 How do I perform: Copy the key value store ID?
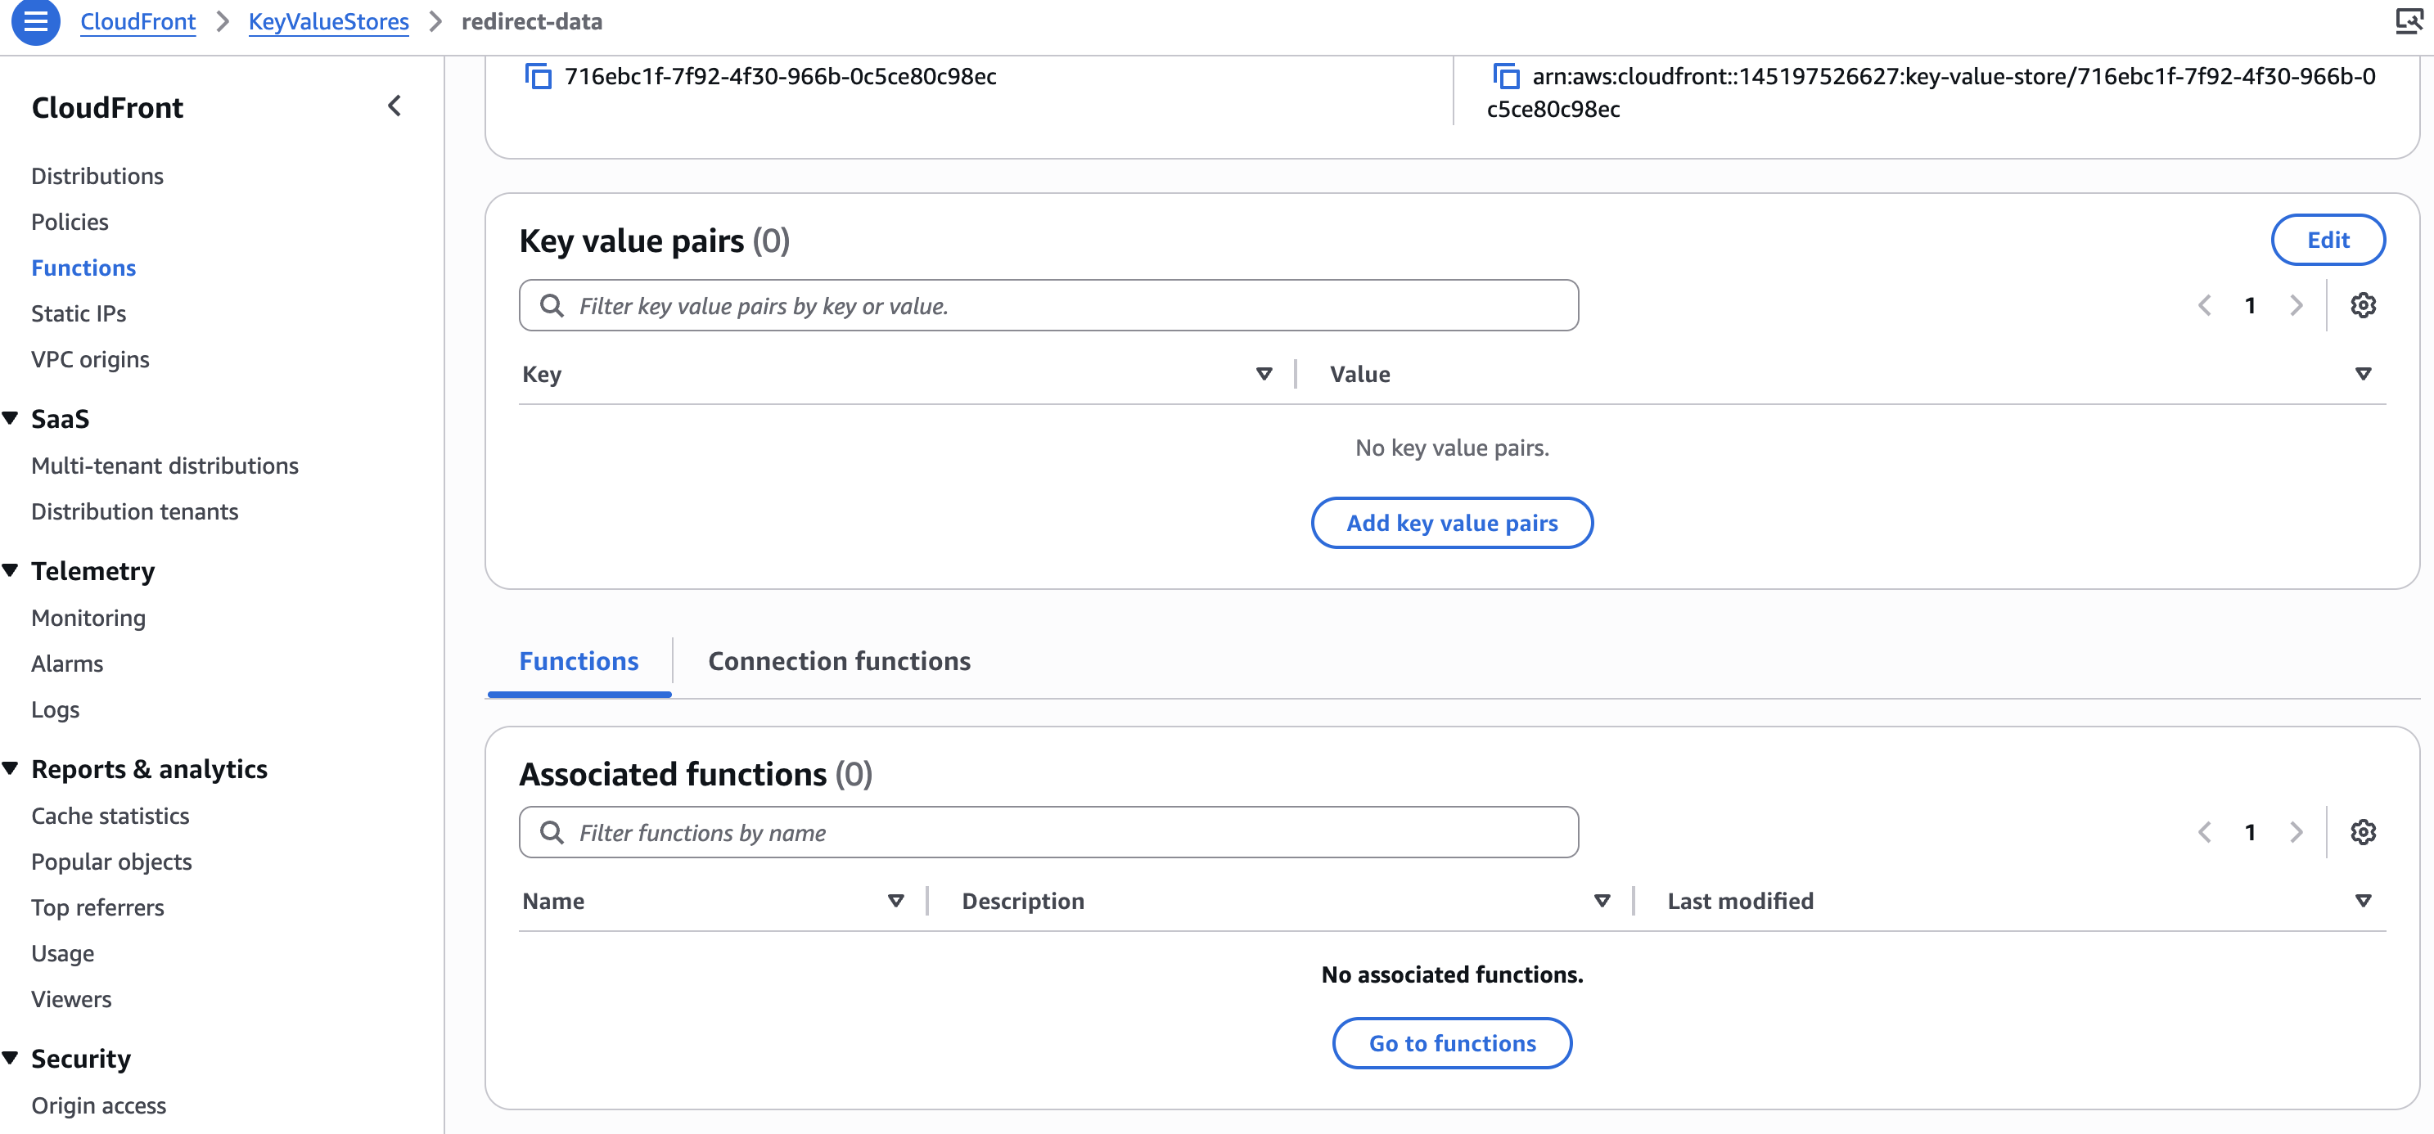pos(538,76)
